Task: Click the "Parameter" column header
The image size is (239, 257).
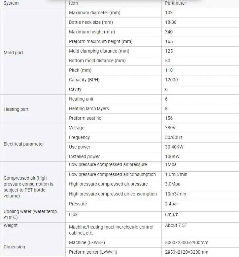Action: tap(176, 3)
